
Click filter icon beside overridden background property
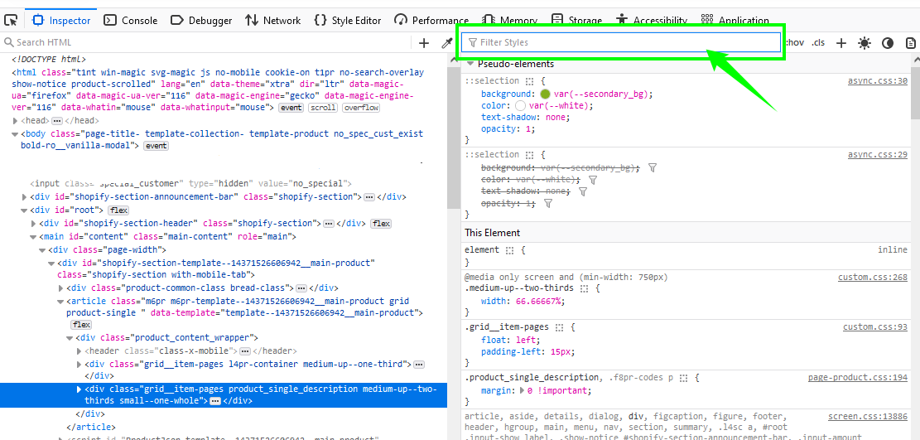653,167
